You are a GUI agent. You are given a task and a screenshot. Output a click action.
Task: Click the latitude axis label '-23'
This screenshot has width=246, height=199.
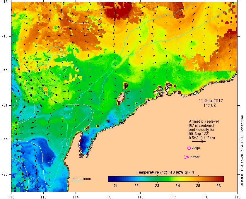5,174
